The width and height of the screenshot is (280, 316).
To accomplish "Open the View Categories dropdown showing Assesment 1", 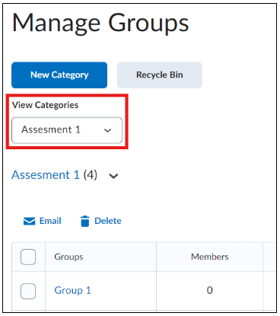I will [67, 130].
